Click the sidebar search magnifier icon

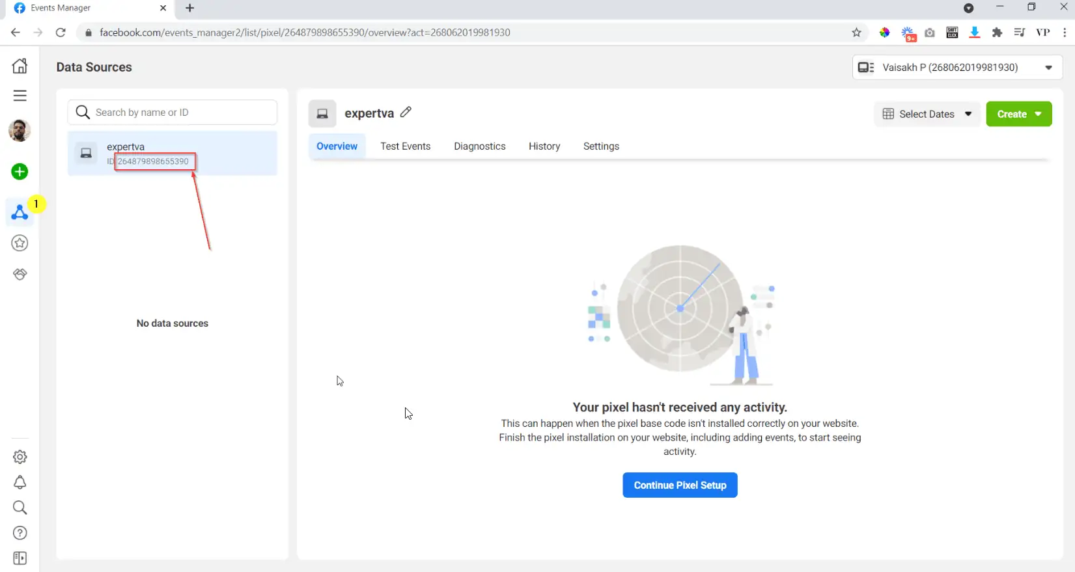(x=20, y=508)
